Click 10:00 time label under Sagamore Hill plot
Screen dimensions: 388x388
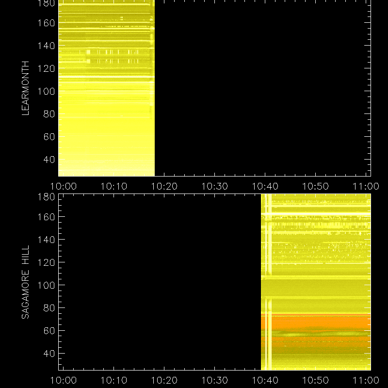[64, 380]
